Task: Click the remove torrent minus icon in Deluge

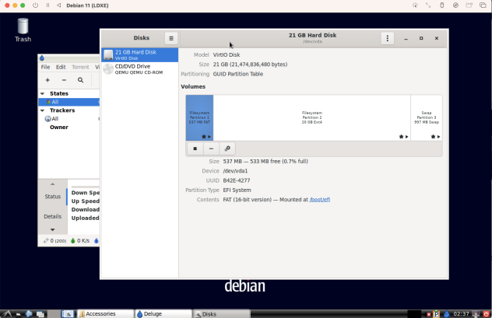Action: (64, 80)
